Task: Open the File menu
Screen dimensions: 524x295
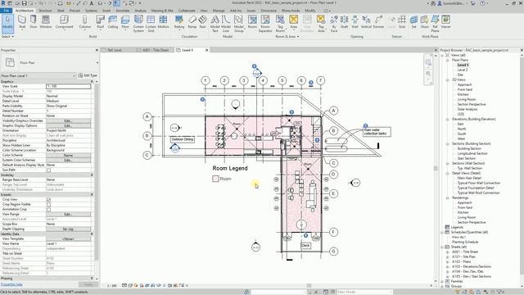Action: (x=6, y=11)
